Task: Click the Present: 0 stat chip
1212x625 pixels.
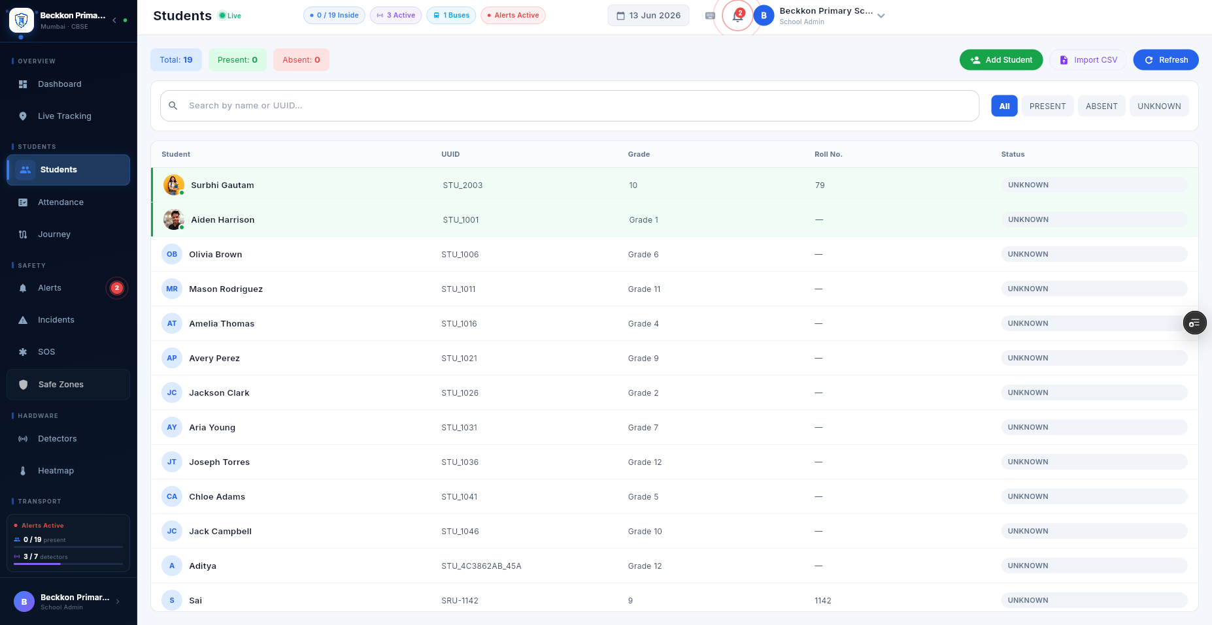Action: click(237, 59)
